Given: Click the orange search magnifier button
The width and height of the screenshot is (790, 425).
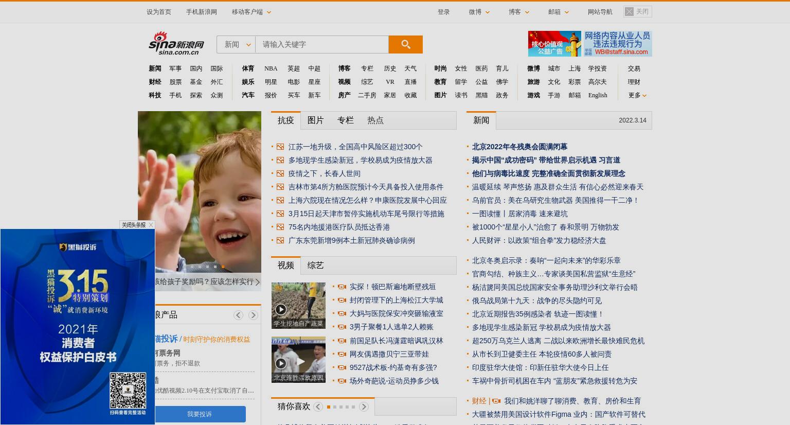Looking at the screenshot, I should (x=405, y=44).
